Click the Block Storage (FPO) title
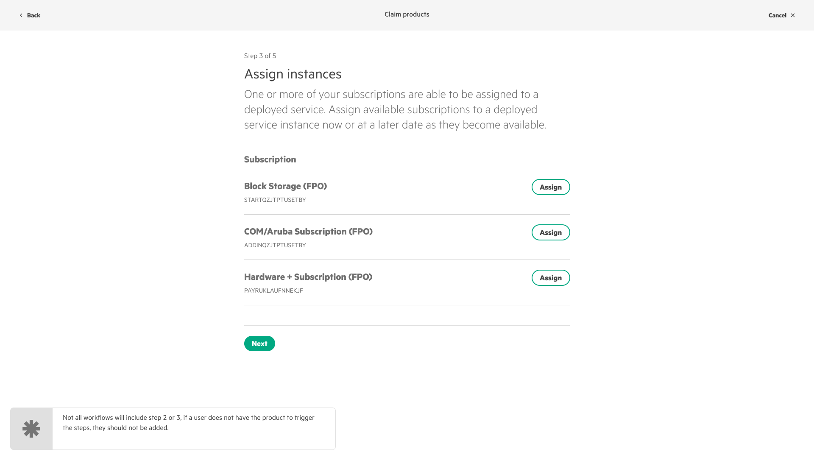This screenshot has width=814, height=458. click(x=285, y=186)
